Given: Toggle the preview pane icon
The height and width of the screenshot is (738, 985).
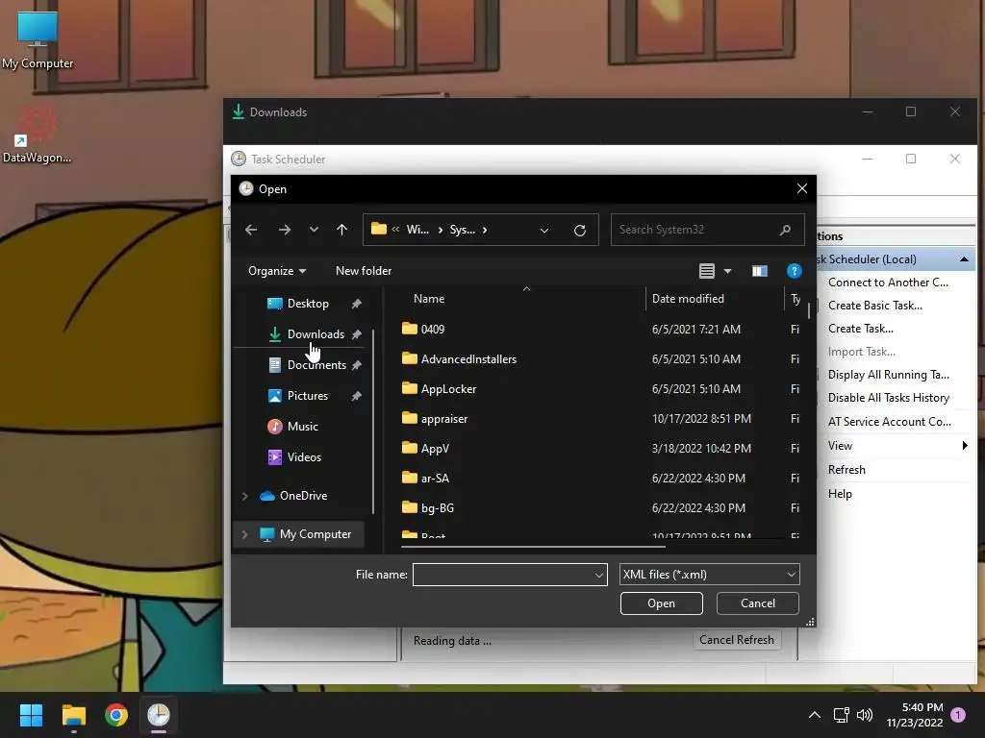Looking at the screenshot, I should 760,271.
